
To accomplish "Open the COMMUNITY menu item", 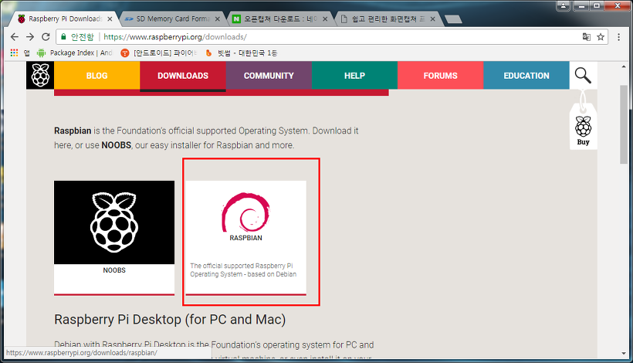I will point(269,76).
